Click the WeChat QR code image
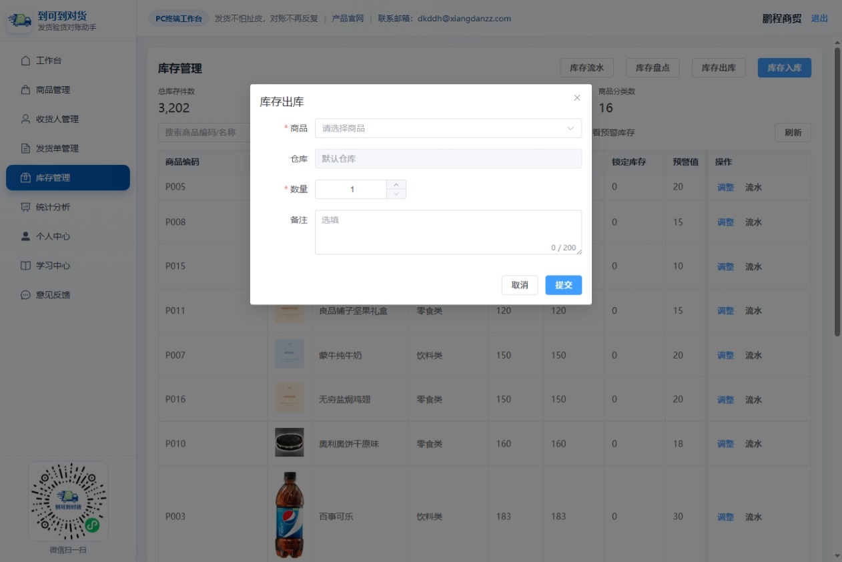Image resolution: width=842 pixels, height=562 pixels. [68, 501]
